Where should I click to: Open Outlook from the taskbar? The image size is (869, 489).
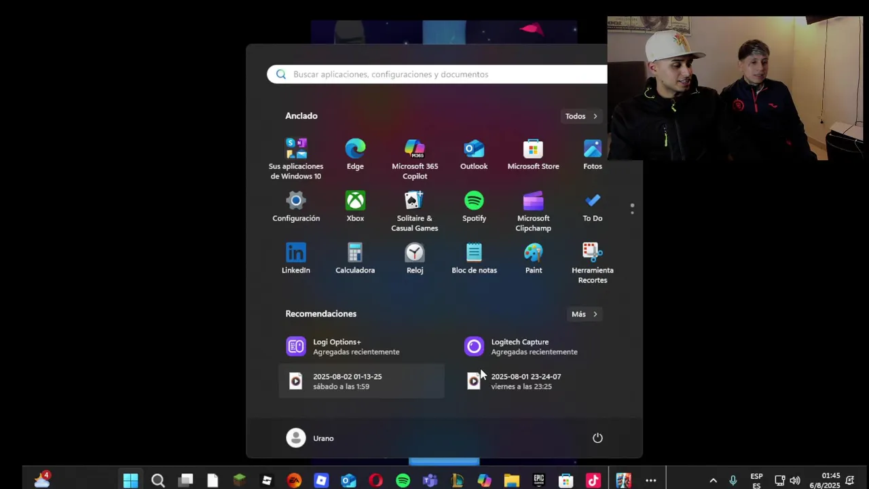click(x=348, y=481)
